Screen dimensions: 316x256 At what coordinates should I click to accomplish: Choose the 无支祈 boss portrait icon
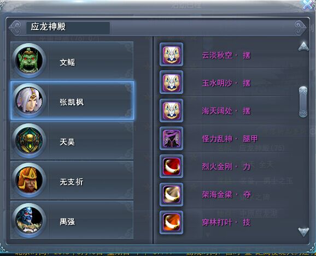click(x=29, y=180)
